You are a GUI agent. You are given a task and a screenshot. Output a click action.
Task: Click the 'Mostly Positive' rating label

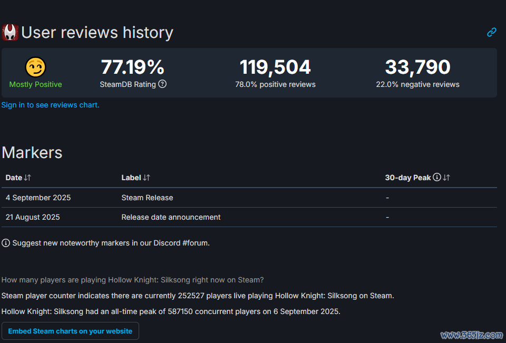35,84
